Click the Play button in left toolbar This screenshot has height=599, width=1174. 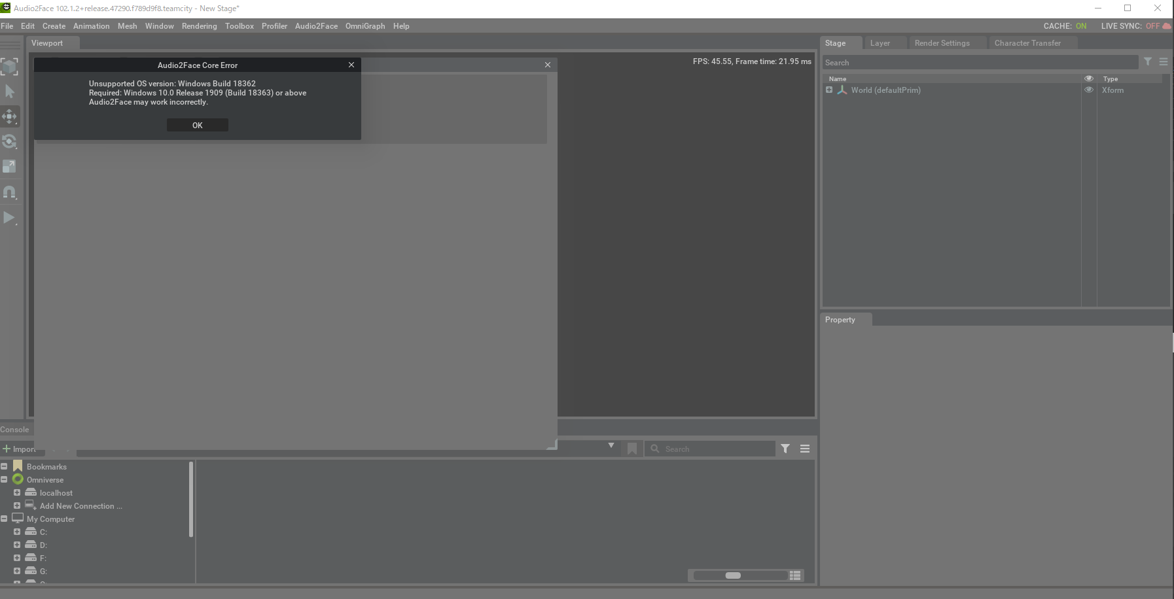(9, 218)
